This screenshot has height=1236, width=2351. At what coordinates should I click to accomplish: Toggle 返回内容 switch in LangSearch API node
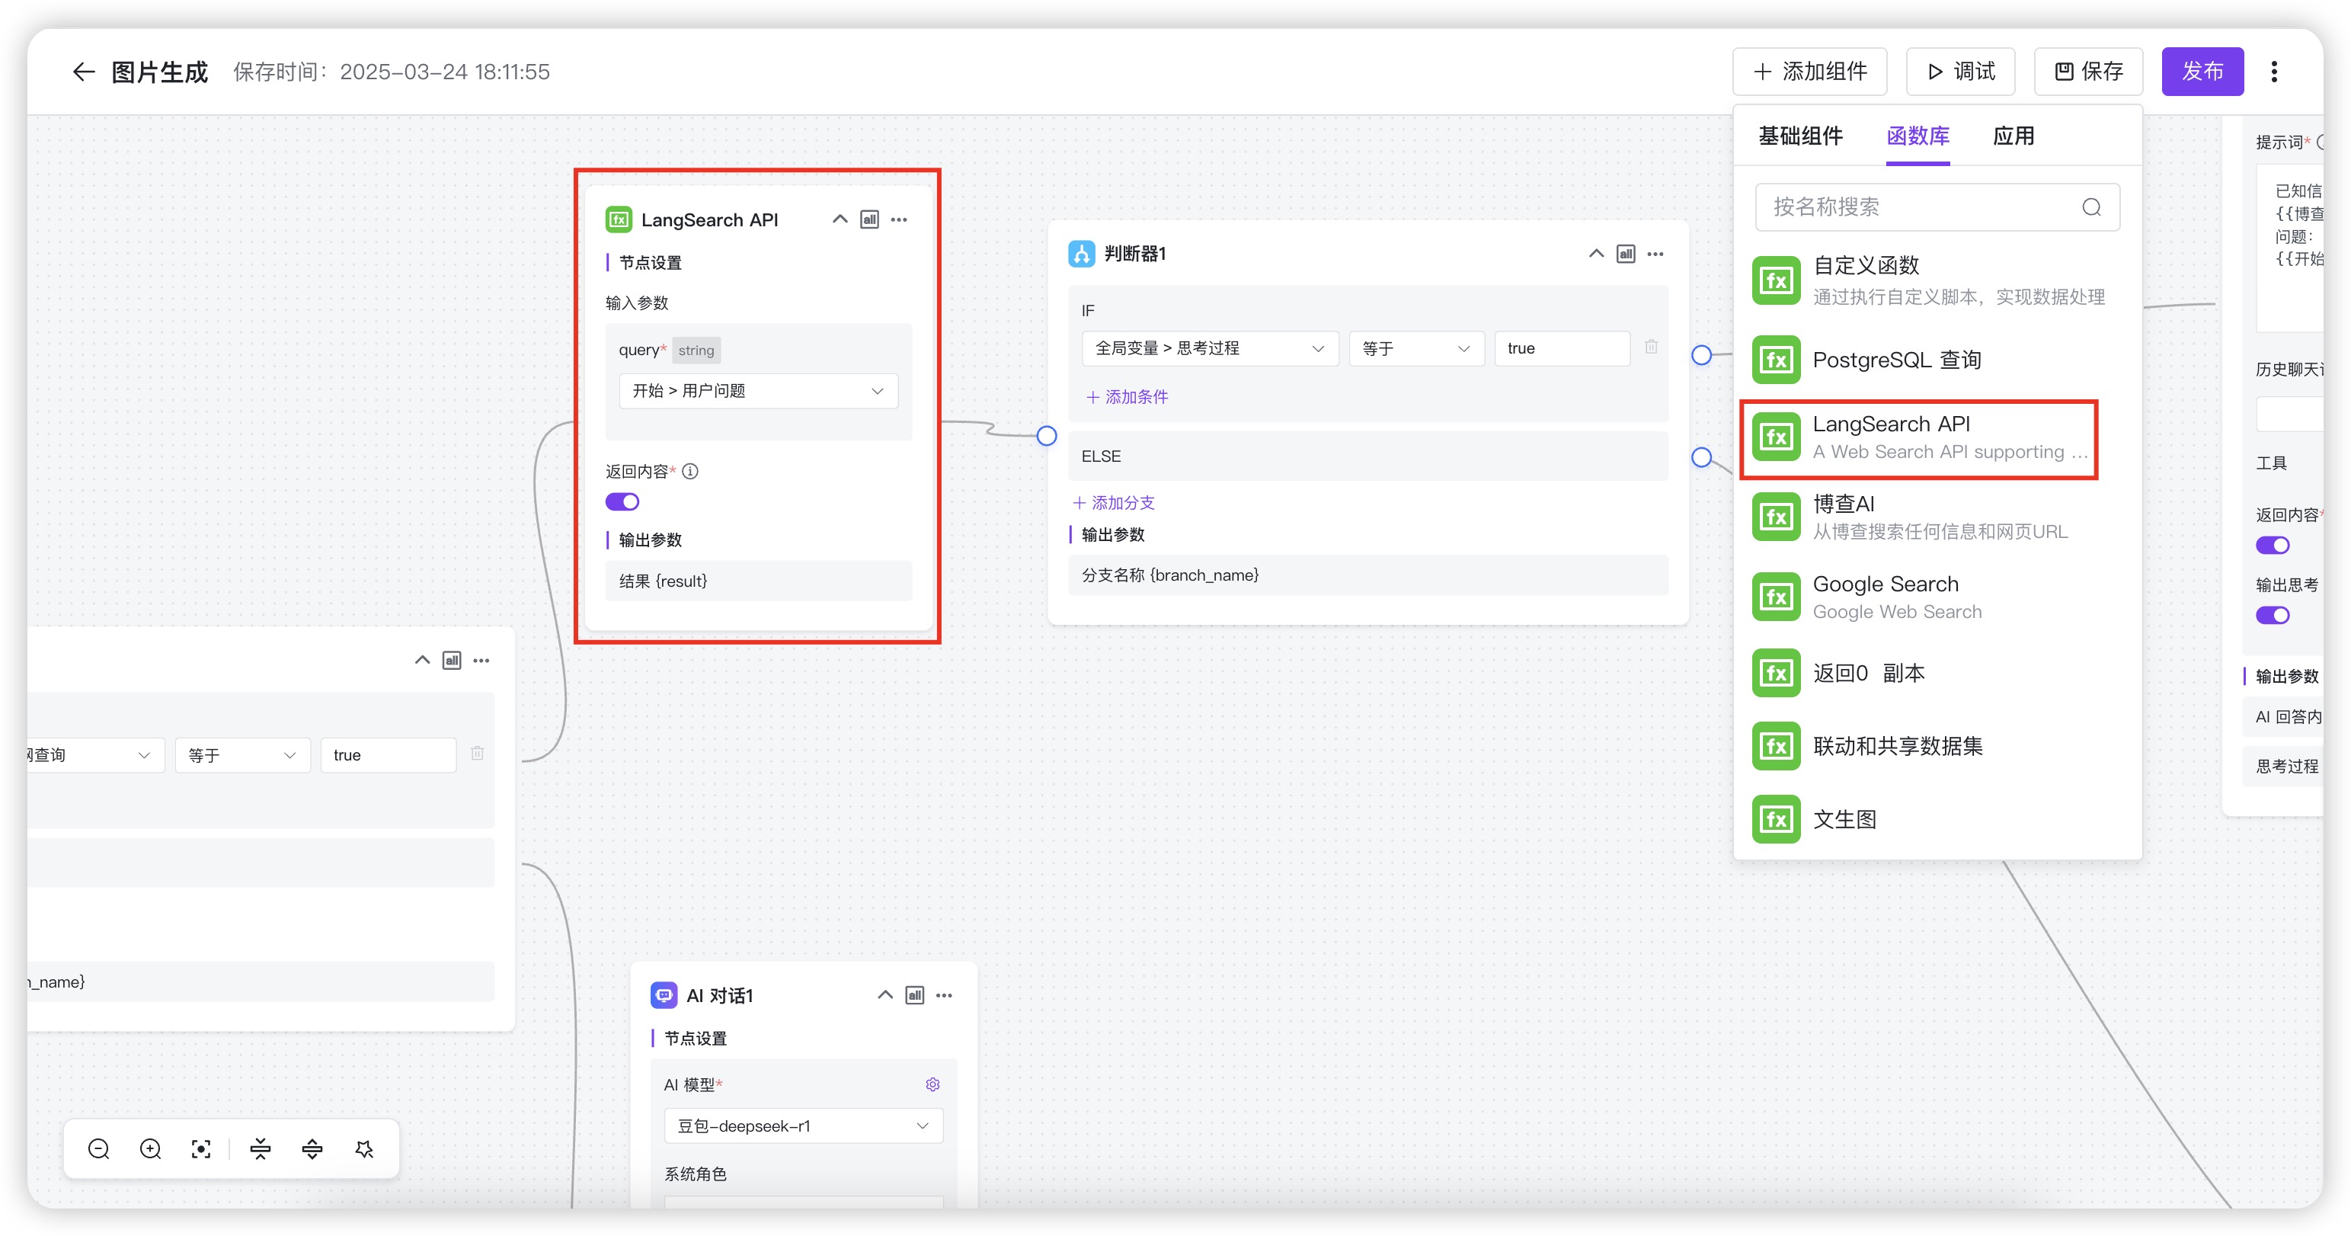click(x=622, y=502)
